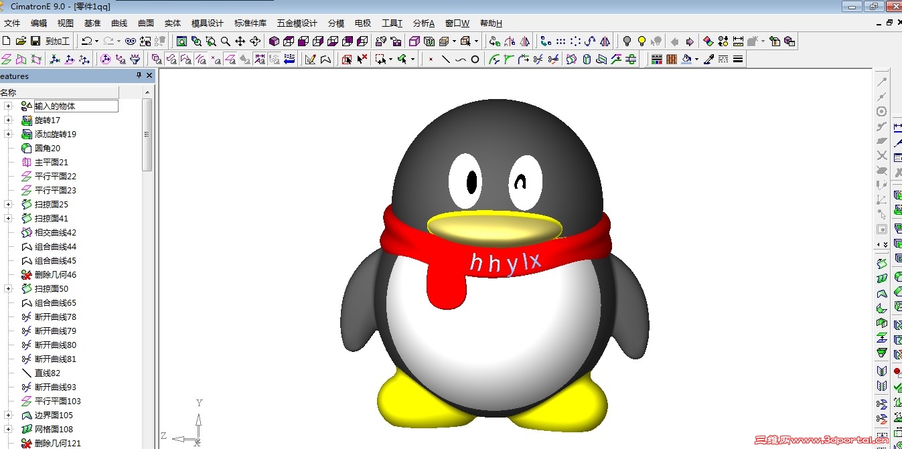902x449 pixels.
Task: Click the measure ruler icon
Action: click(738, 41)
